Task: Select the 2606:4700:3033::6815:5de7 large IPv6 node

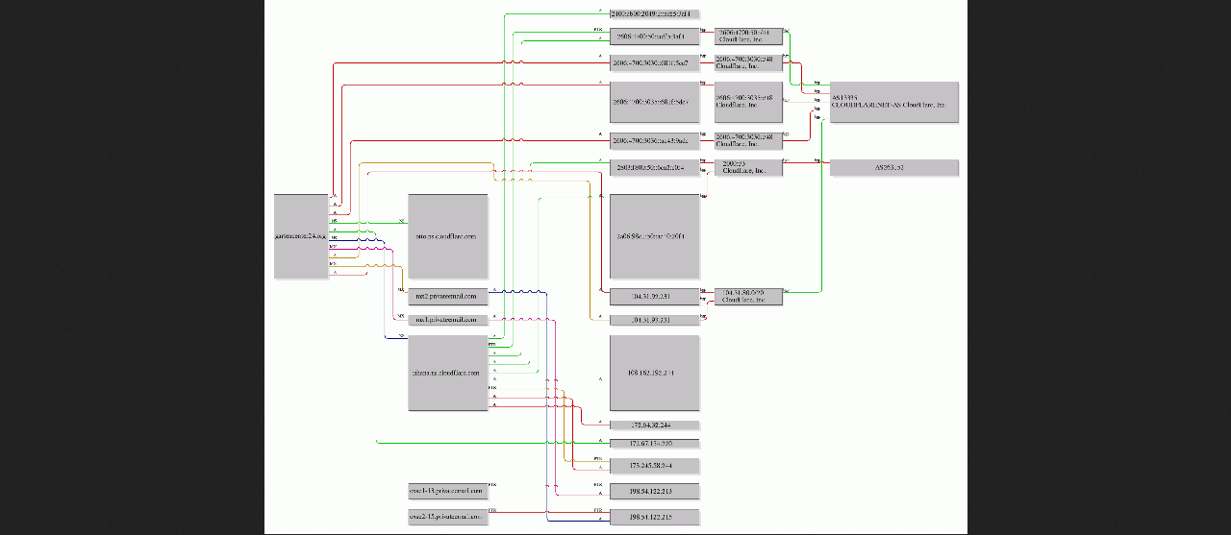Action: point(655,102)
